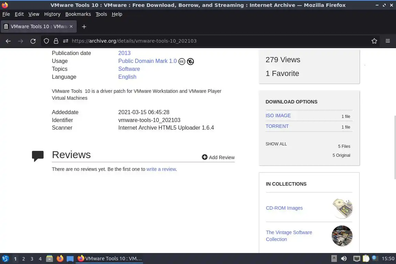Screen dimensions: 396x264
Task: Open the tracking protection shield
Action: tap(46, 41)
